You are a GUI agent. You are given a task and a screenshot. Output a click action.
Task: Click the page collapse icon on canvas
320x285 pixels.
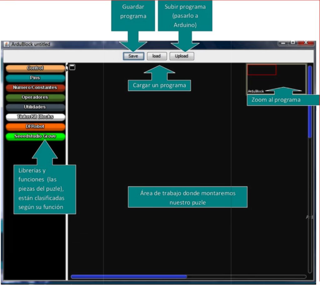click(x=72, y=67)
